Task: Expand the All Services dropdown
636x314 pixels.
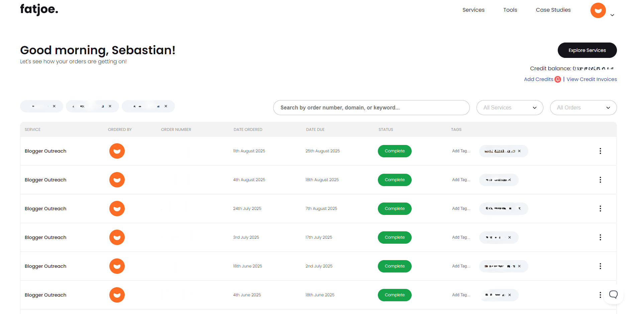Action: (x=510, y=107)
